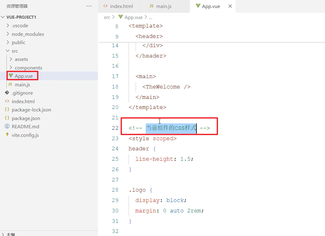Click the highlighted comment text on line 22
The height and width of the screenshot is (236, 325).
[x=171, y=128]
